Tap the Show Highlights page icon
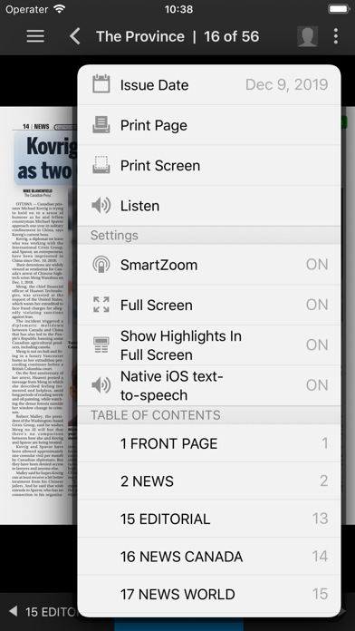 (101, 345)
